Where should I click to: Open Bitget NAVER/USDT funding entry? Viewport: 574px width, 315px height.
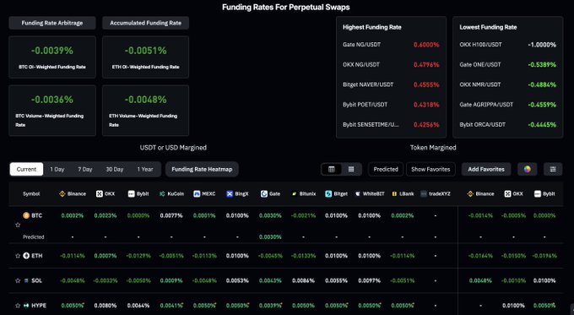391,84
